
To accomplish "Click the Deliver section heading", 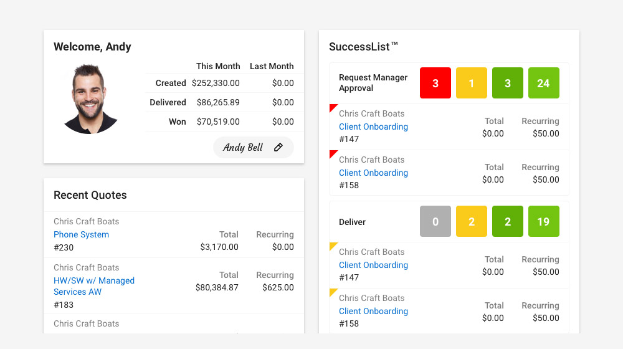I will 352,222.
